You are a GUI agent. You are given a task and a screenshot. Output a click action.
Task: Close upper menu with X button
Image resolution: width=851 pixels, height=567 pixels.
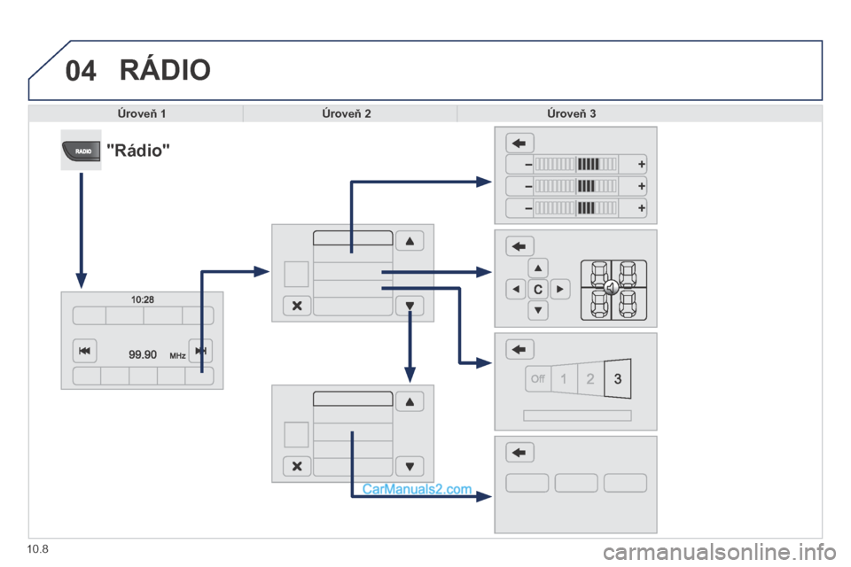(x=297, y=306)
